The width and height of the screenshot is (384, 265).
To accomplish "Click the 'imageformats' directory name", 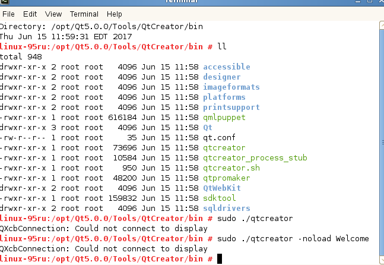I will (x=231, y=87).
